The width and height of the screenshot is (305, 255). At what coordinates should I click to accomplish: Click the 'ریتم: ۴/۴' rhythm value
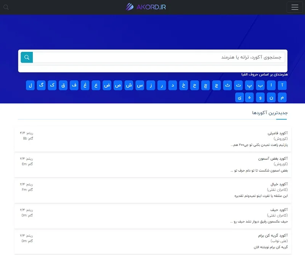(26, 133)
